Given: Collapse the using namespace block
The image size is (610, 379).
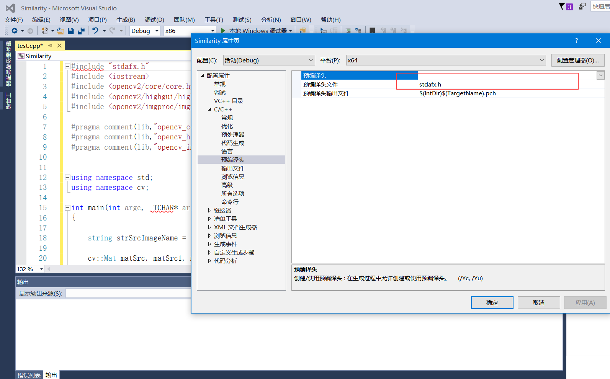Looking at the screenshot, I should (67, 177).
